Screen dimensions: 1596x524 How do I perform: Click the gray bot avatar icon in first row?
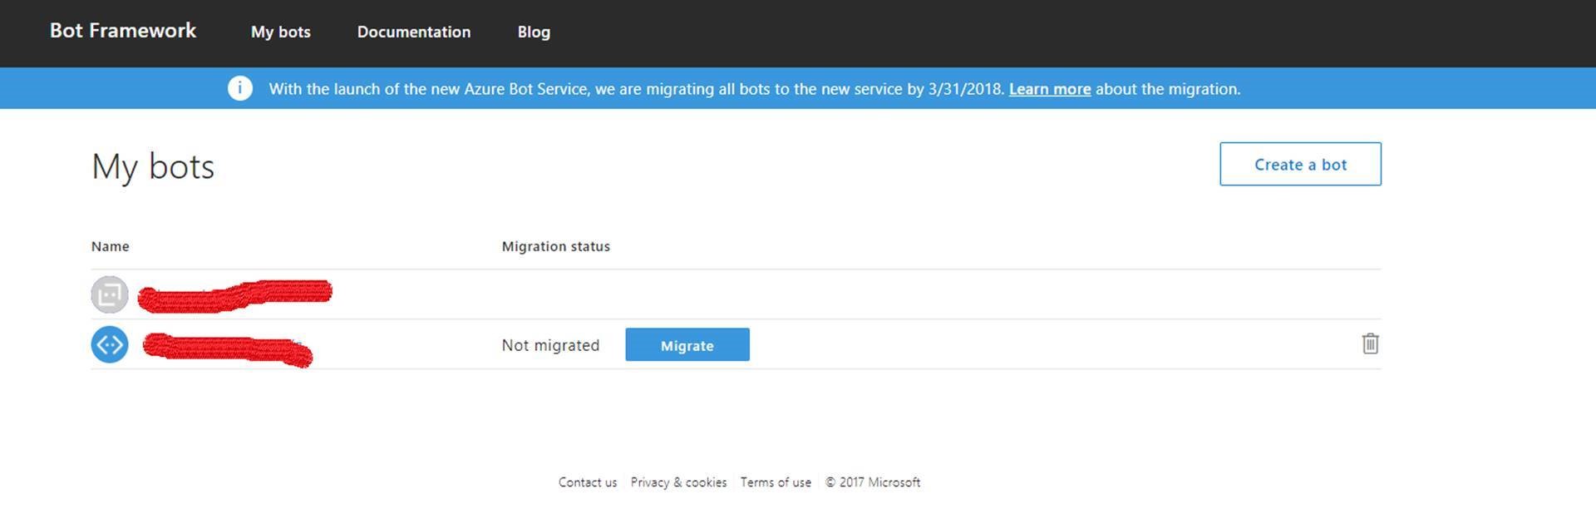[110, 294]
